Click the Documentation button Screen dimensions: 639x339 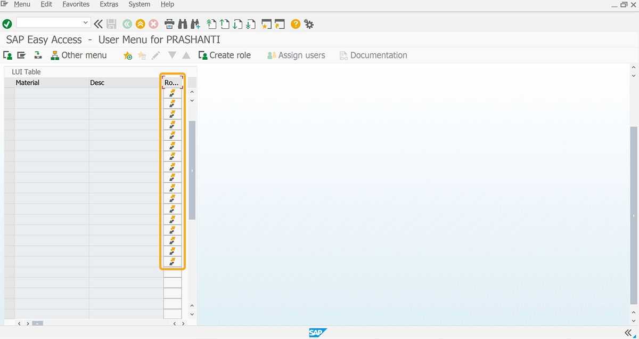click(x=373, y=55)
